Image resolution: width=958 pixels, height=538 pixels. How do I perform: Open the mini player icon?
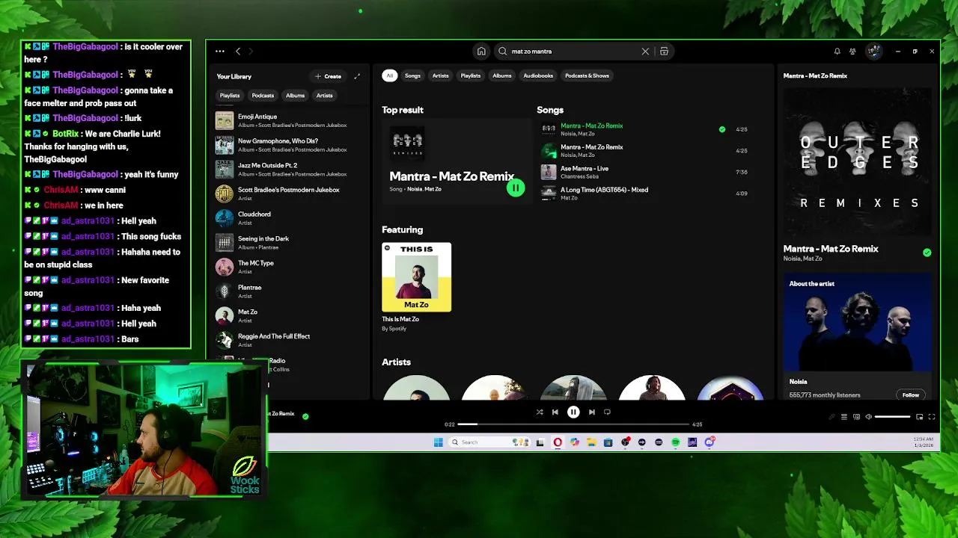[920, 417]
